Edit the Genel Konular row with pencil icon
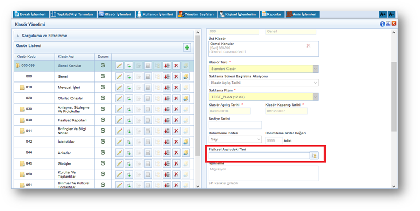The image size is (420, 211). (x=119, y=66)
